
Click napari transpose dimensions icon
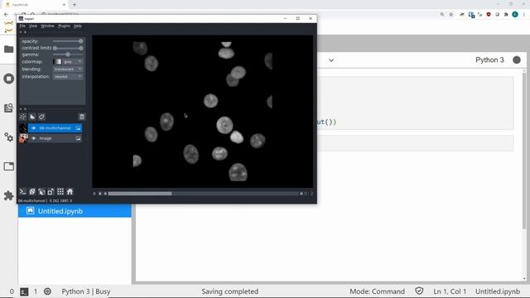(x=51, y=191)
